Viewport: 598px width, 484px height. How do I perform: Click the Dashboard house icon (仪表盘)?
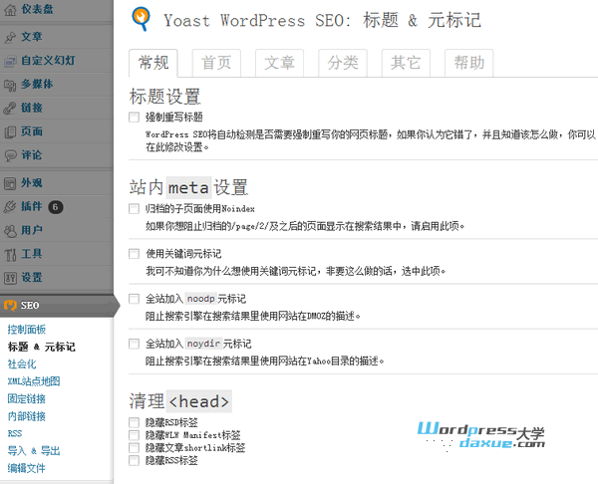coord(10,10)
